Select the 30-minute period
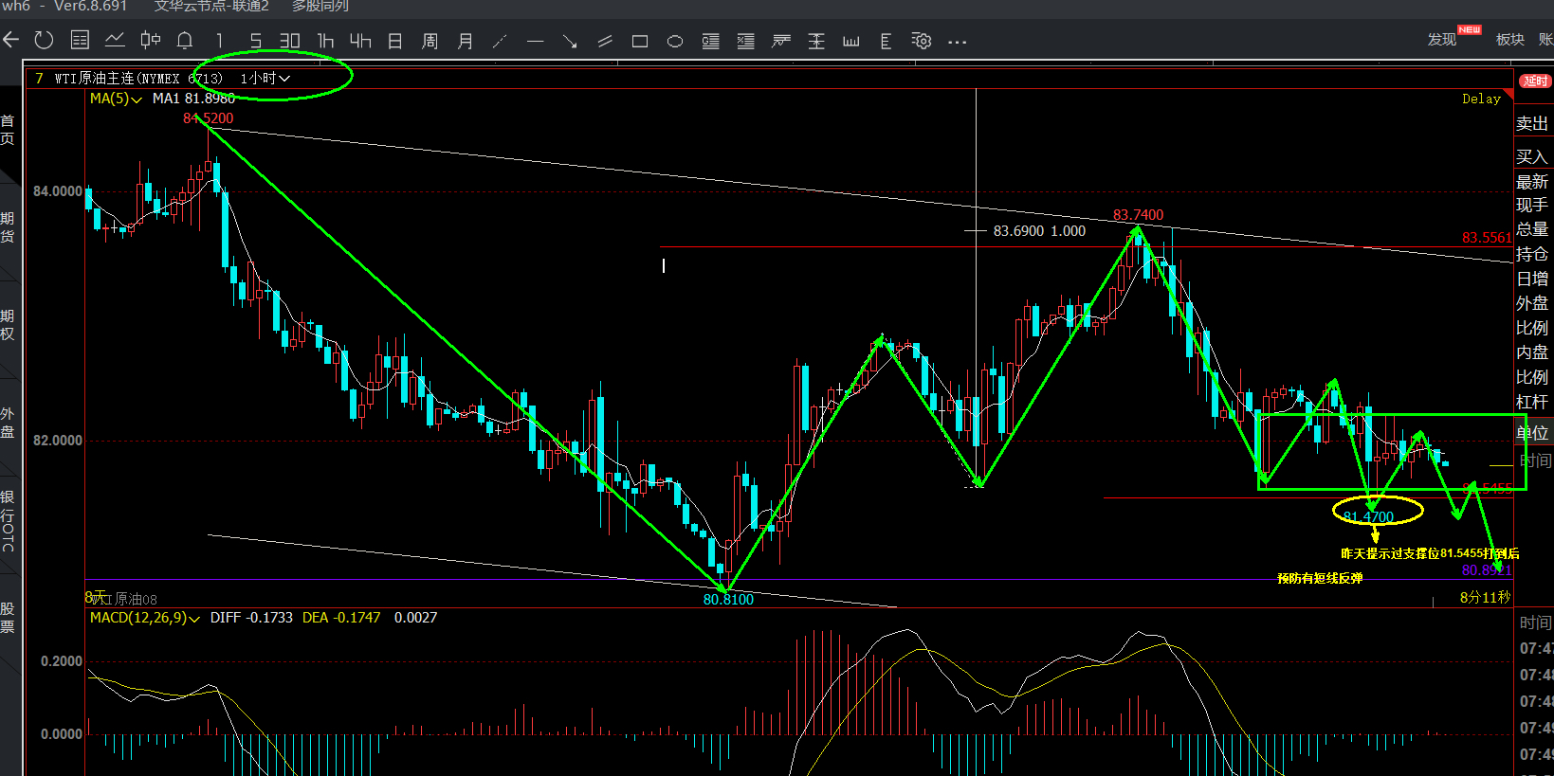 [x=289, y=41]
